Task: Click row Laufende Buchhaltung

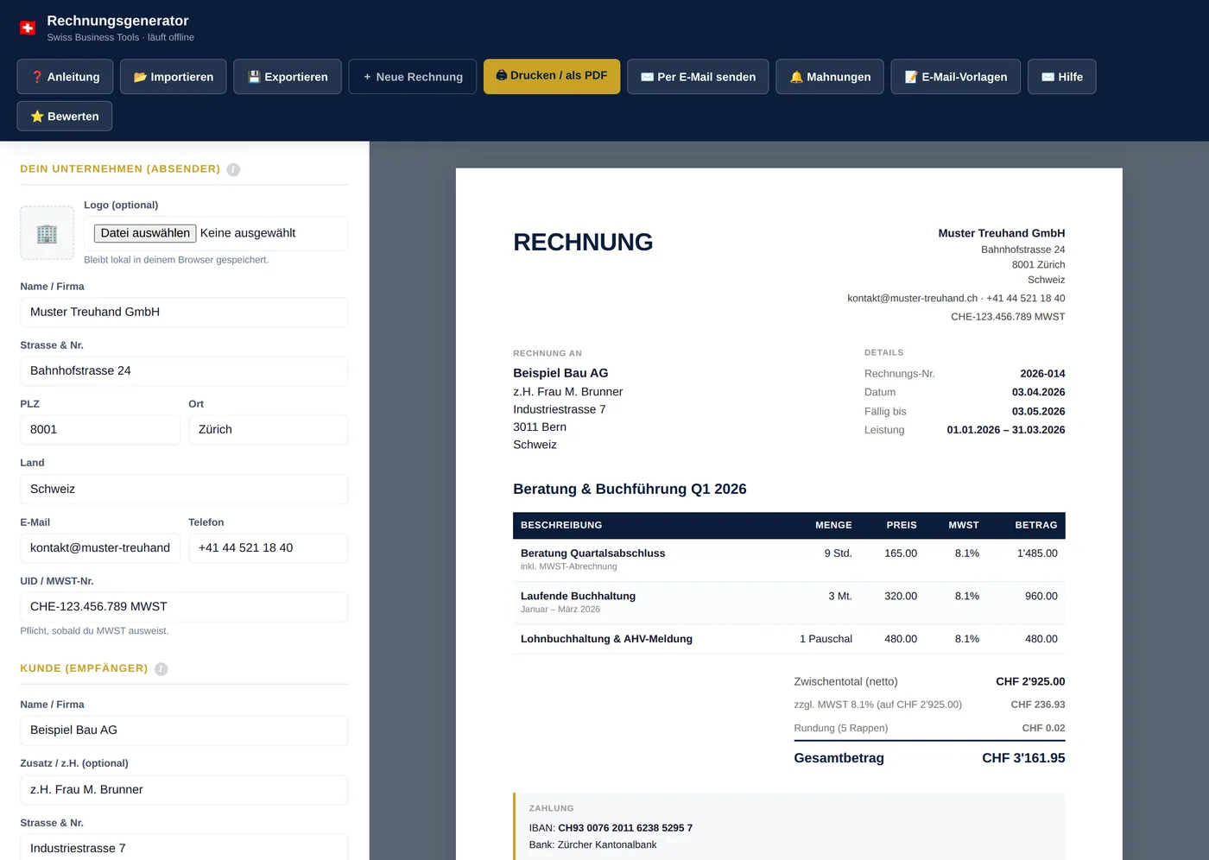Action: [788, 603]
